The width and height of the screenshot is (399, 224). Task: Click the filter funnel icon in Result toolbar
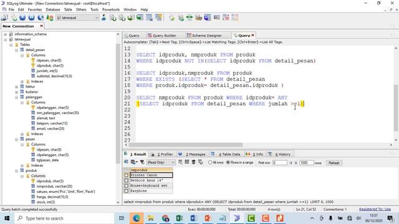[x=142, y=162]
